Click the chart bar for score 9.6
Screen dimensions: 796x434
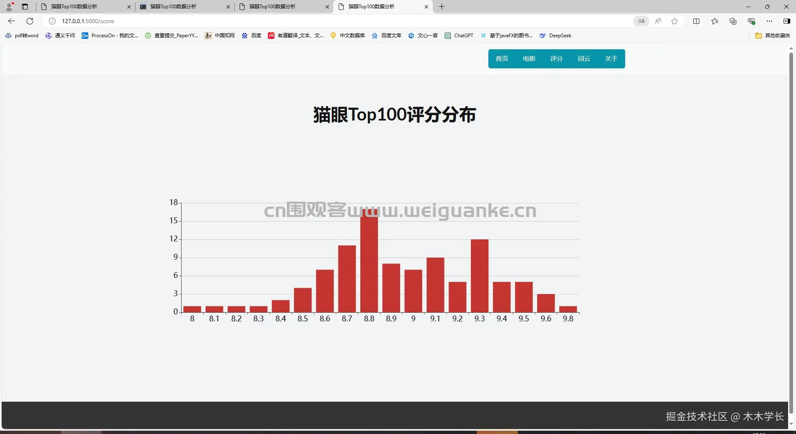[x=546, y=303]
